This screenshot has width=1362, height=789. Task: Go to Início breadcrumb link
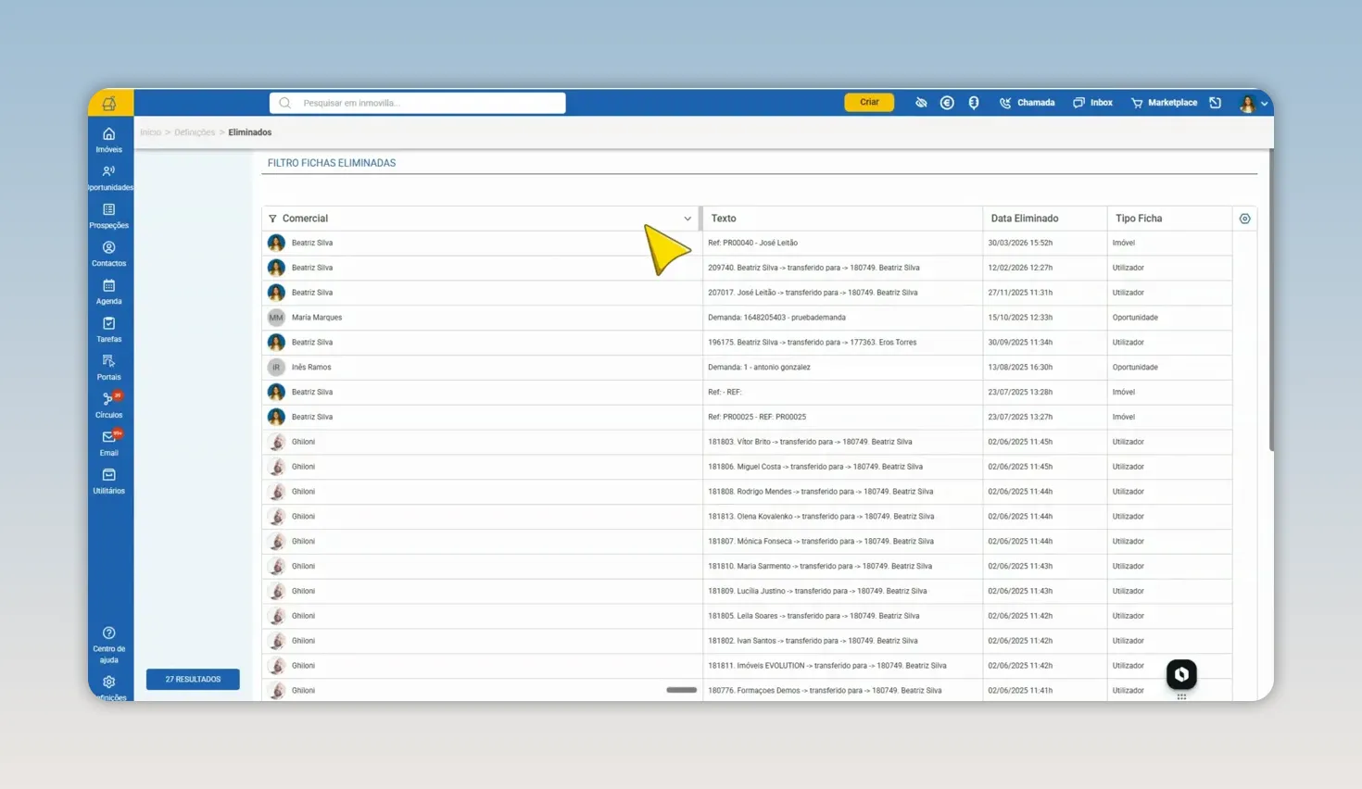tap(150, 132)
